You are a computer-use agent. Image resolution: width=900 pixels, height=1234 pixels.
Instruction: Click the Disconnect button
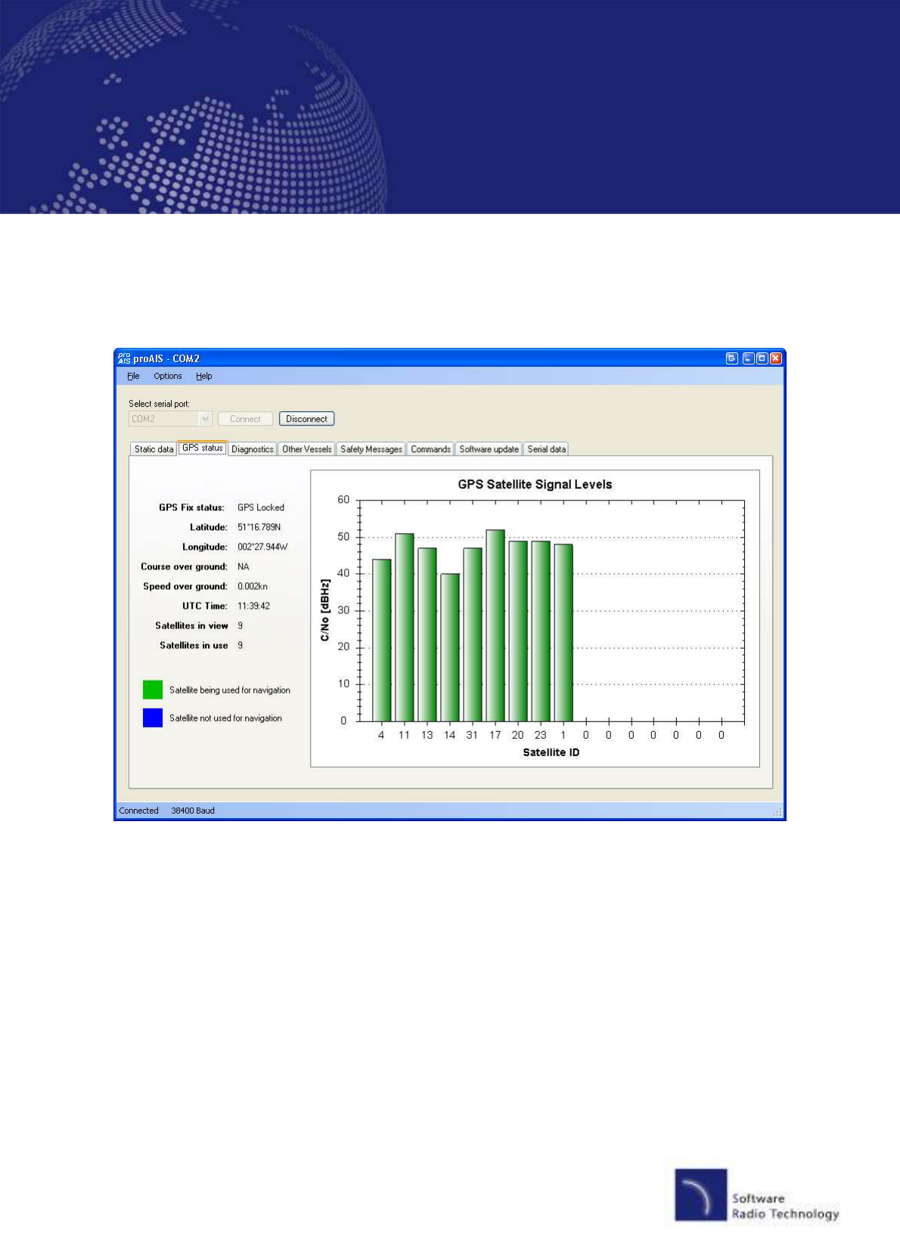(306, 419)
